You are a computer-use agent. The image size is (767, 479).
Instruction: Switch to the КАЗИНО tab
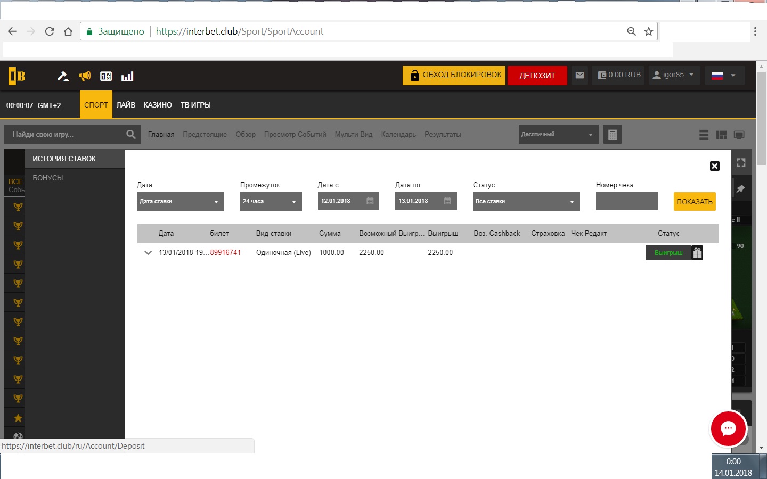pyautogui.click(x=158, y=105)
